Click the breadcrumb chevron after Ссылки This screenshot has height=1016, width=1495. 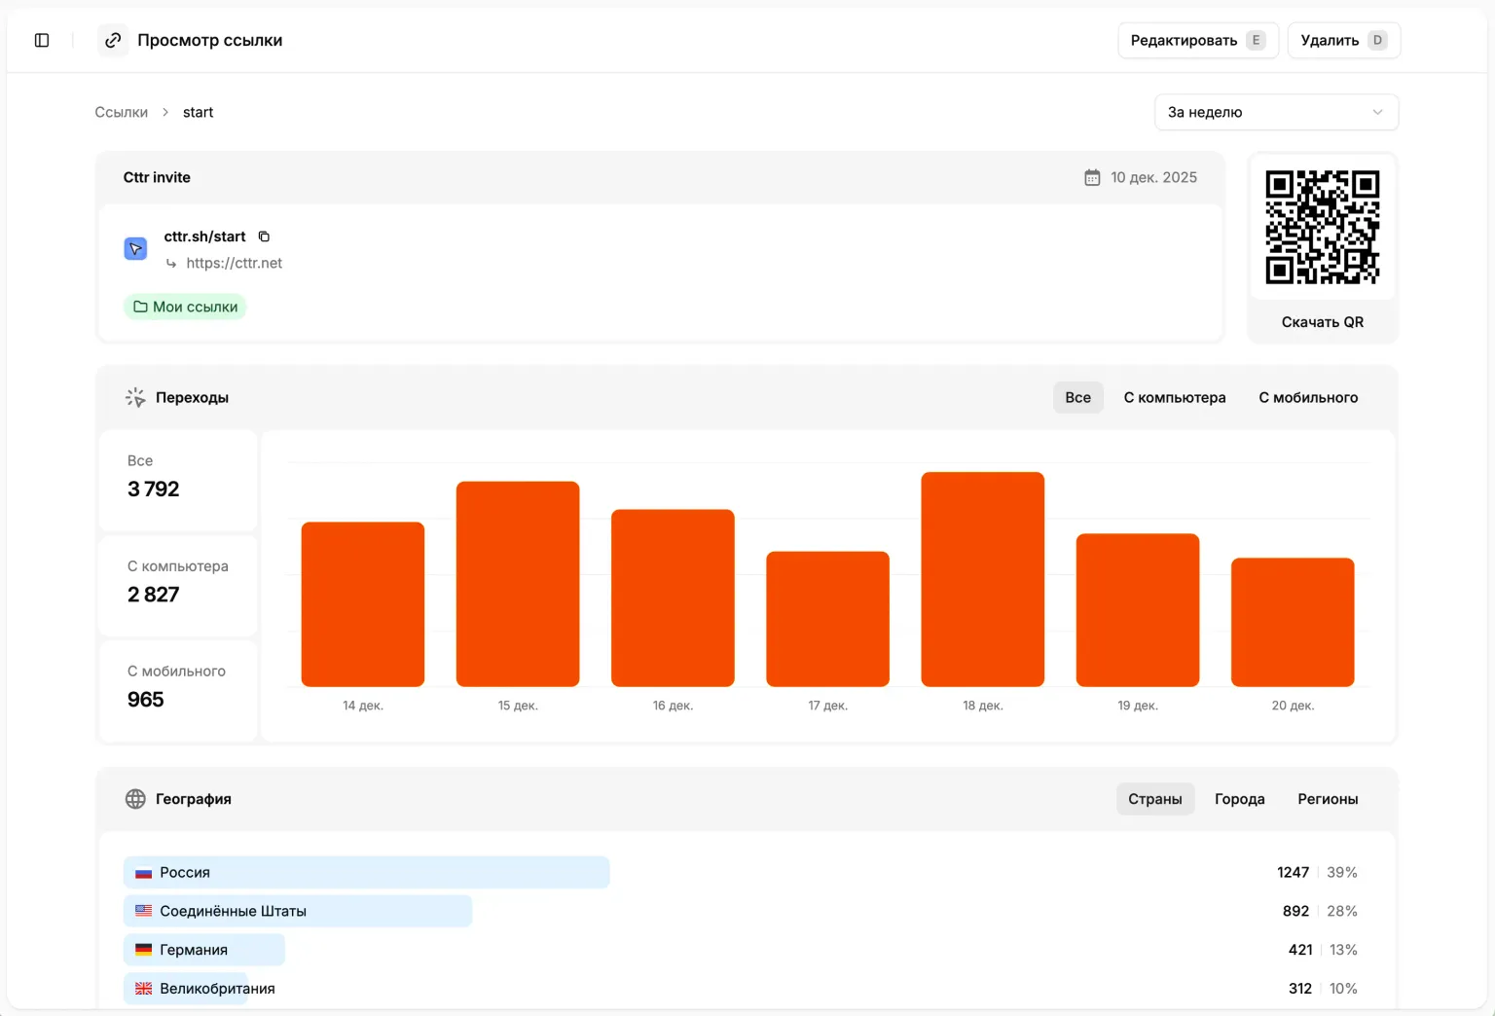165,112
